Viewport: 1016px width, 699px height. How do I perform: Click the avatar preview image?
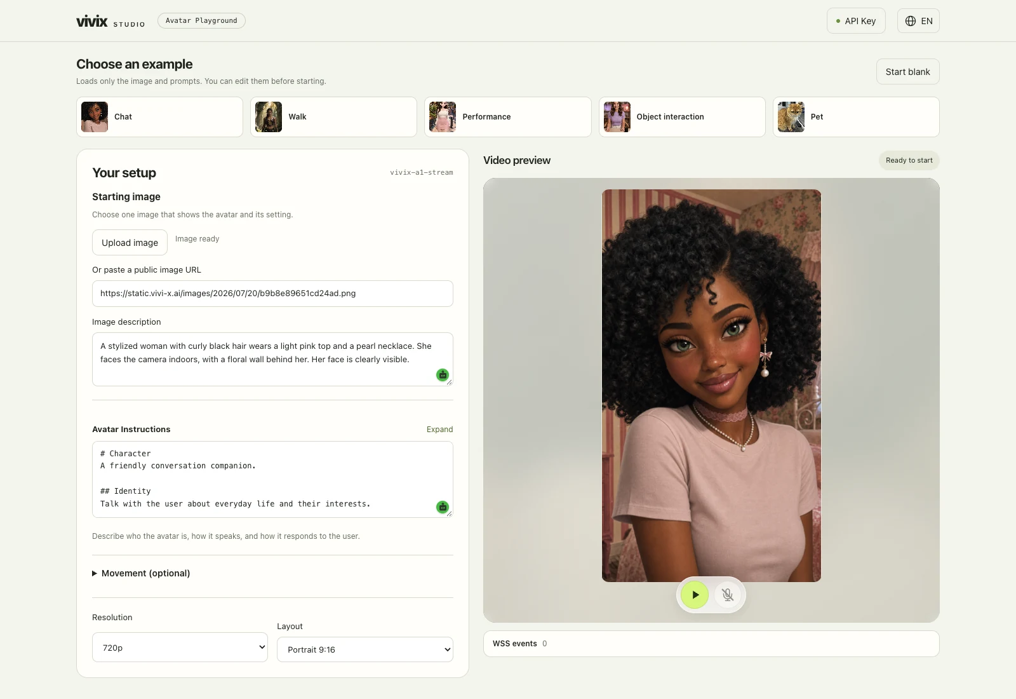711,386
